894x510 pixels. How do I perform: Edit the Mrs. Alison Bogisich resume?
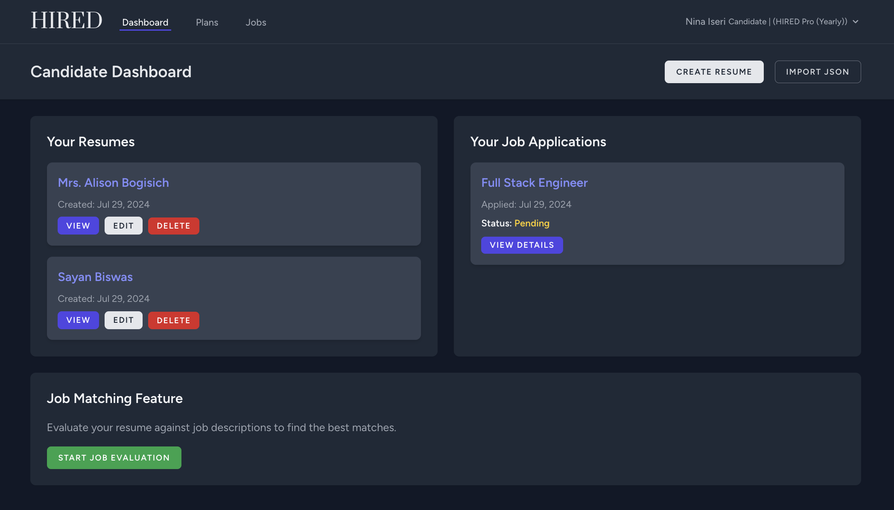coord(123,226)
